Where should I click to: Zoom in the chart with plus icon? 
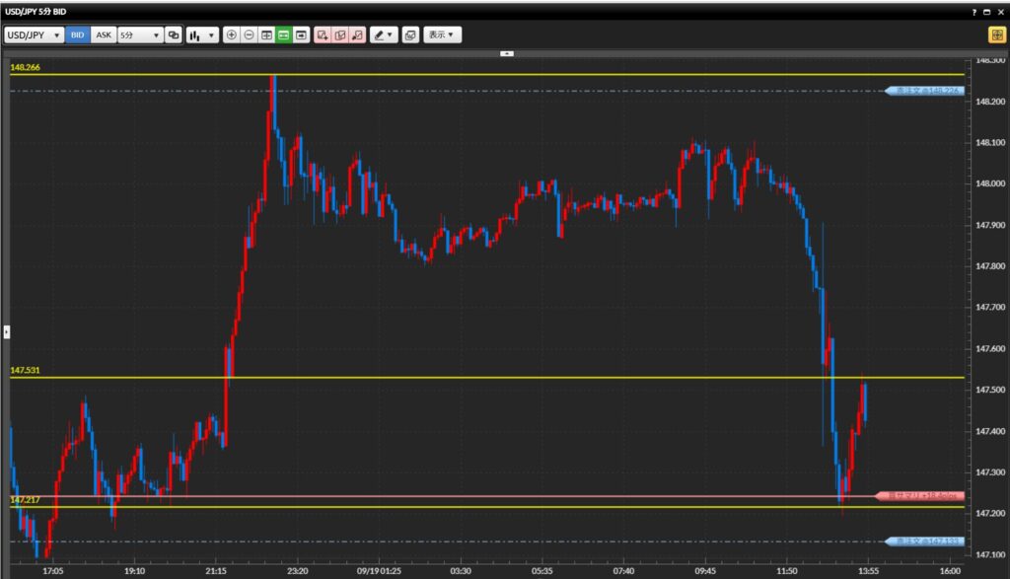[x=232, y=35]
